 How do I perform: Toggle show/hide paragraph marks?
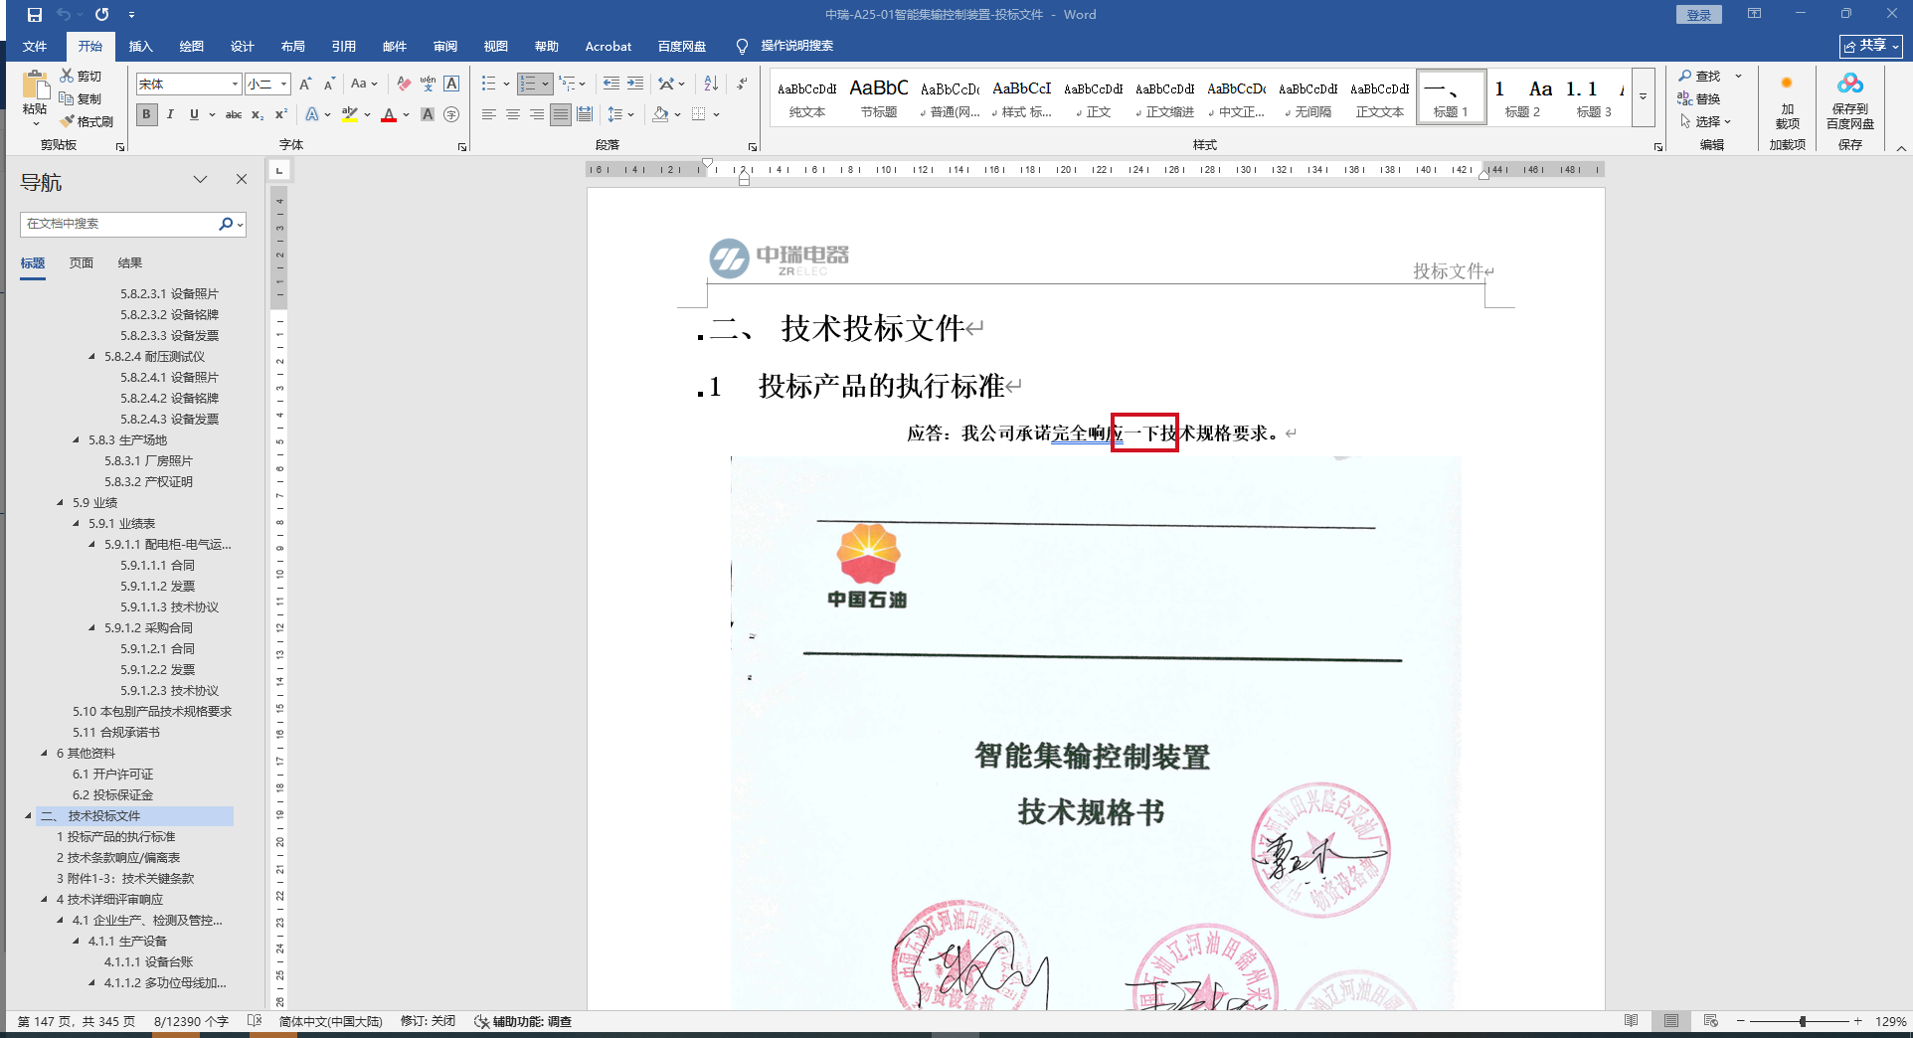click(x=743, y=85)
